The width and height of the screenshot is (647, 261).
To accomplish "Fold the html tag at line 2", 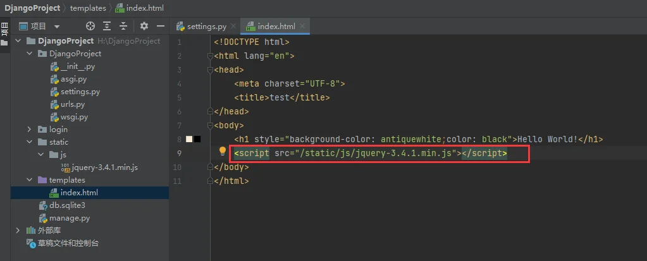I will point(211,56).
